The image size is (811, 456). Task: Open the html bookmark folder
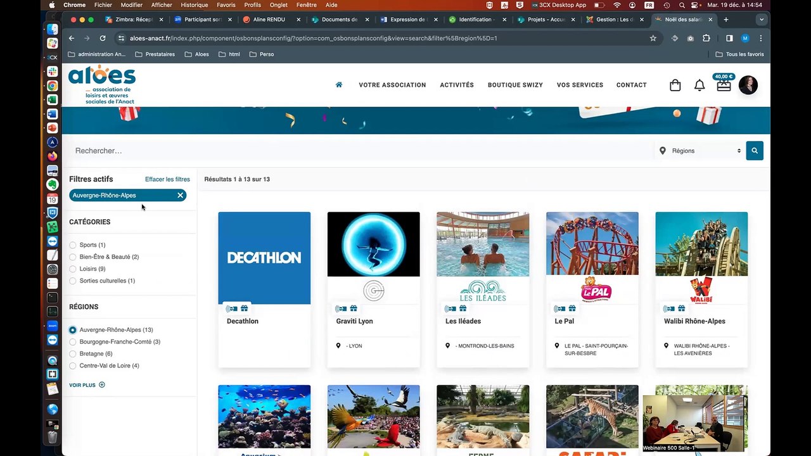click(x=229, y=54)
